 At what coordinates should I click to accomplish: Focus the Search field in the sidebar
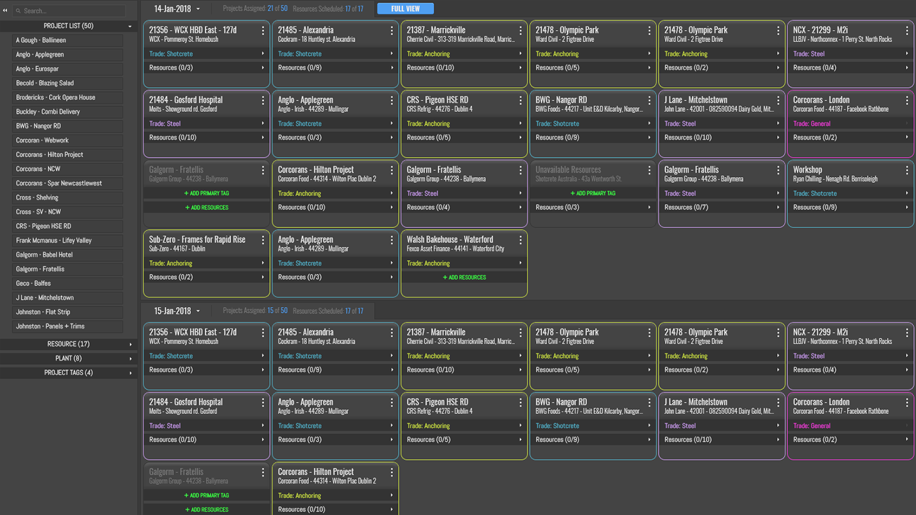[x=69, y=11]
